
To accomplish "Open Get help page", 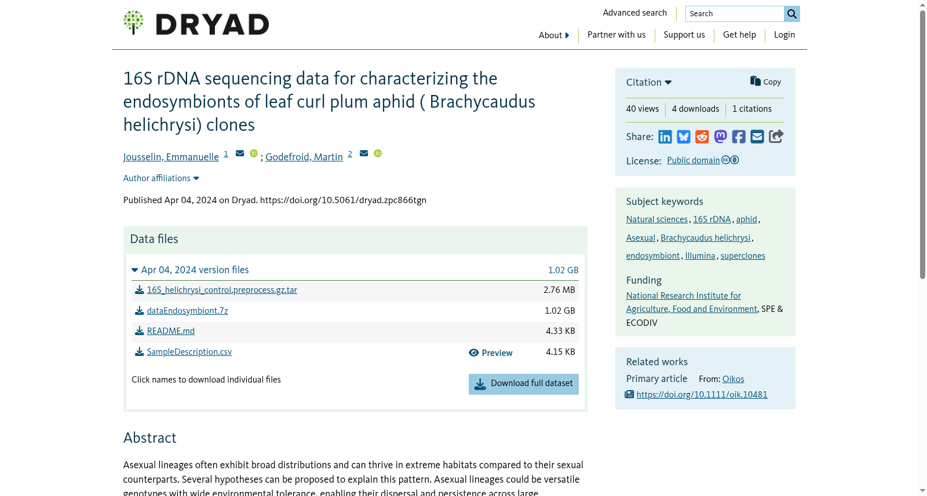I will point(739,35).
